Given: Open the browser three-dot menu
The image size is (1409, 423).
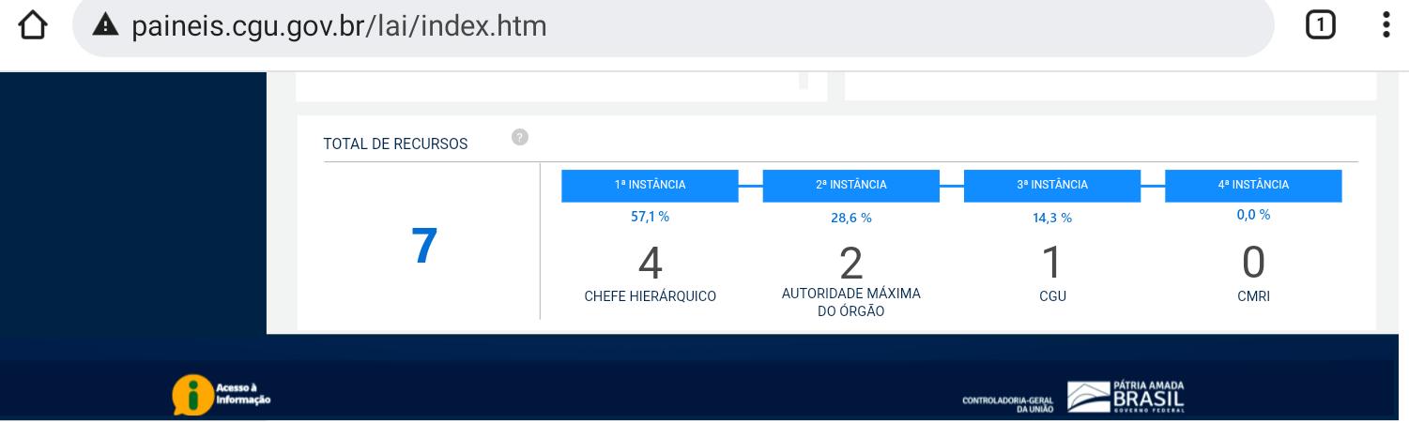Looking at the screenshot, I should (1386, 25).
